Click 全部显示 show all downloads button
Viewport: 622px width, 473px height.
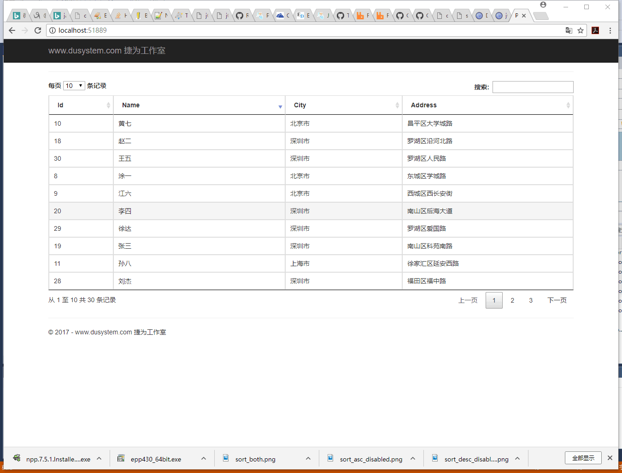point(583,458)
